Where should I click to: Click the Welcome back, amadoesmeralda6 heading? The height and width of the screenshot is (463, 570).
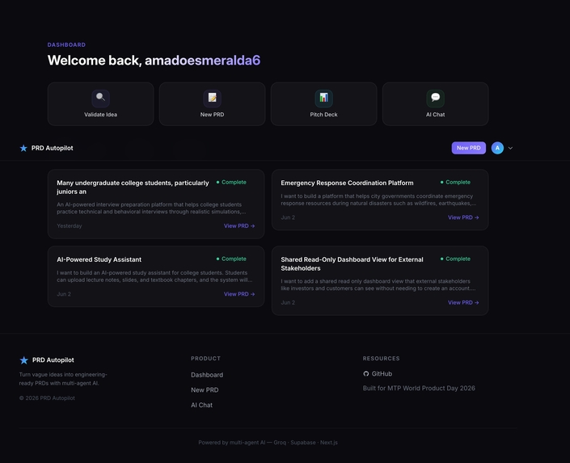point(154,61)
